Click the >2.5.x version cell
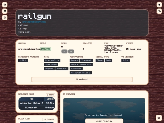 (x=50, y=103)
